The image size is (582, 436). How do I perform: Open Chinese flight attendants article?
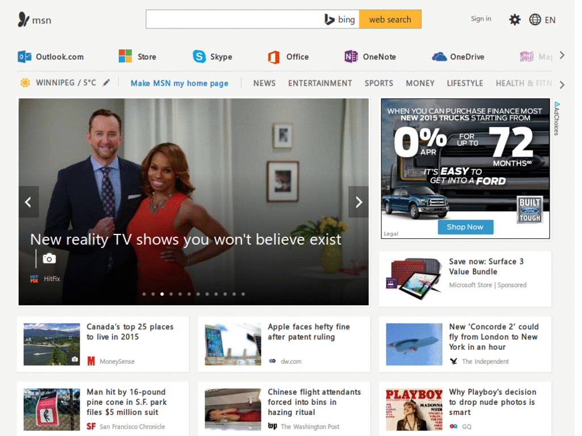pyautogui.click(x=314, y=402)
